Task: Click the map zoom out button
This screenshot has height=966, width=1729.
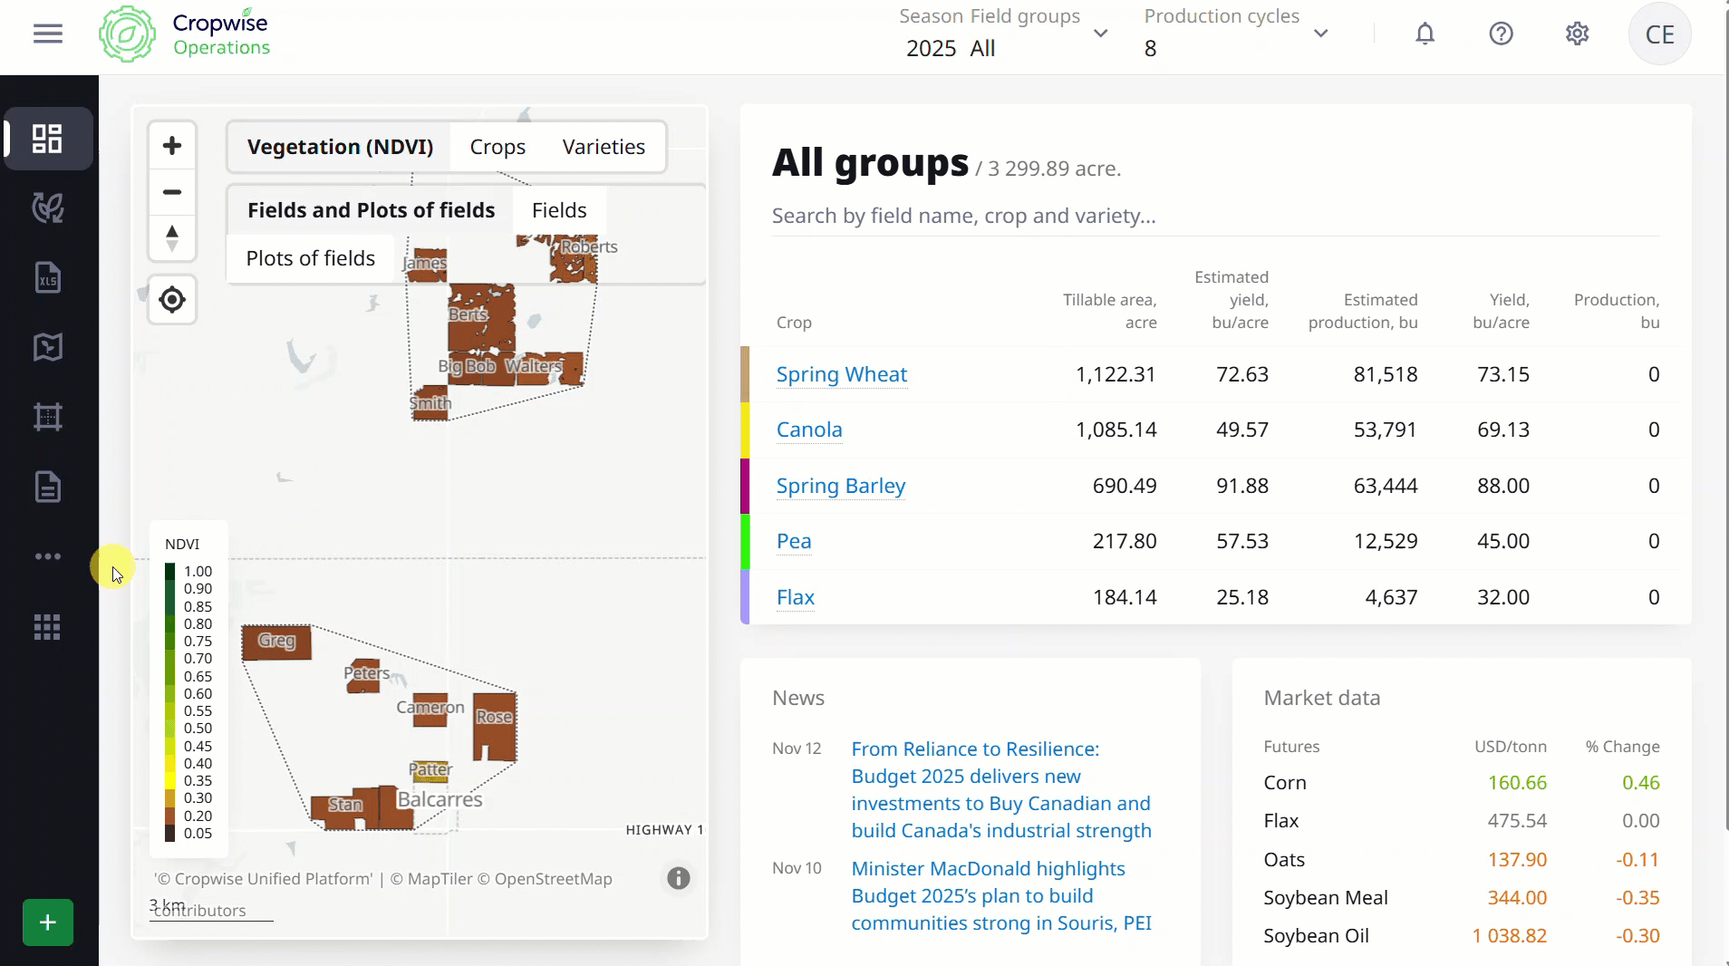Action: click(x=172, y=192)
